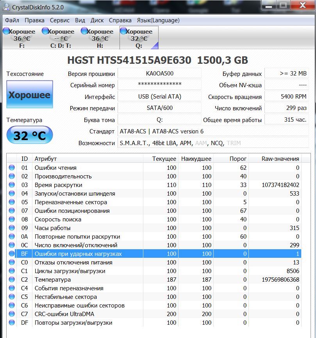Click the data buffer field >= 32 MB
This screenshot has width=316, height=338.
coord(287,74)
